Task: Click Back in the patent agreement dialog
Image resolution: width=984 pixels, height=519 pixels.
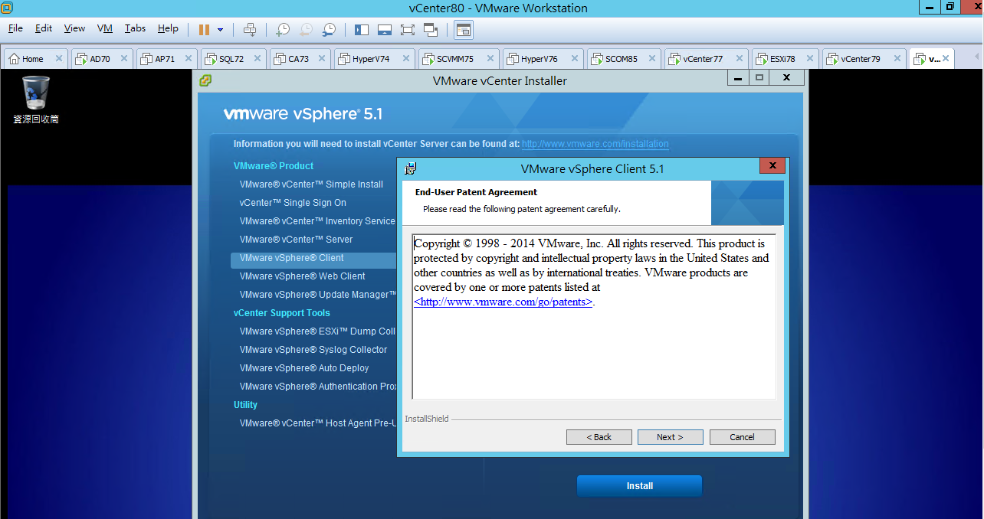Action: pyautogui.click(x=599, y=437)
